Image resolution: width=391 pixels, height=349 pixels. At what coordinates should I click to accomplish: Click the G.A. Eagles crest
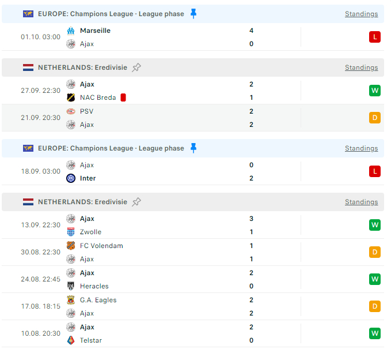pyautogui.click(x=71, y=300)
